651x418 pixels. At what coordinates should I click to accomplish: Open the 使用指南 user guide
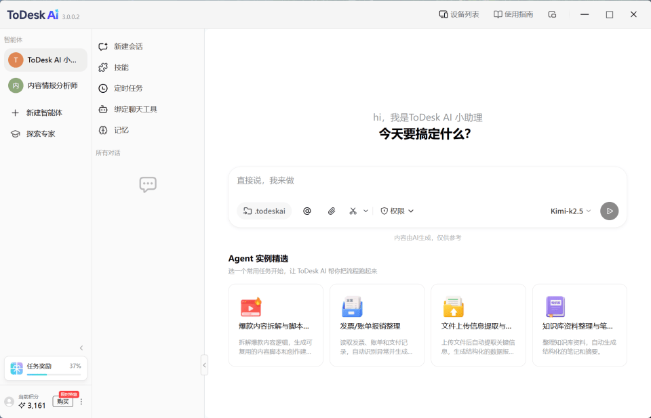tap(513, 14)
